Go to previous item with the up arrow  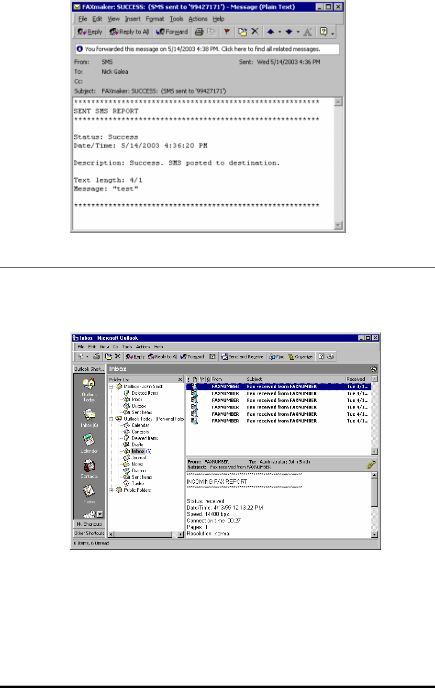click(270, 32)
